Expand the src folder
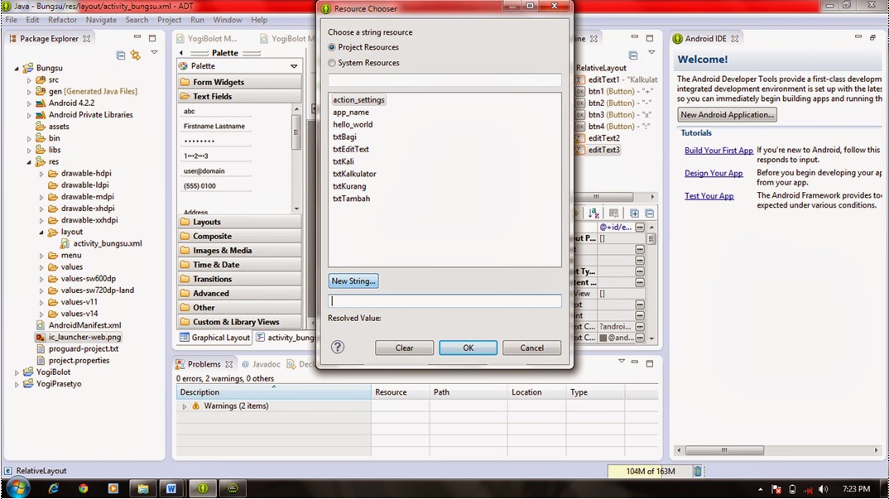 29,80
